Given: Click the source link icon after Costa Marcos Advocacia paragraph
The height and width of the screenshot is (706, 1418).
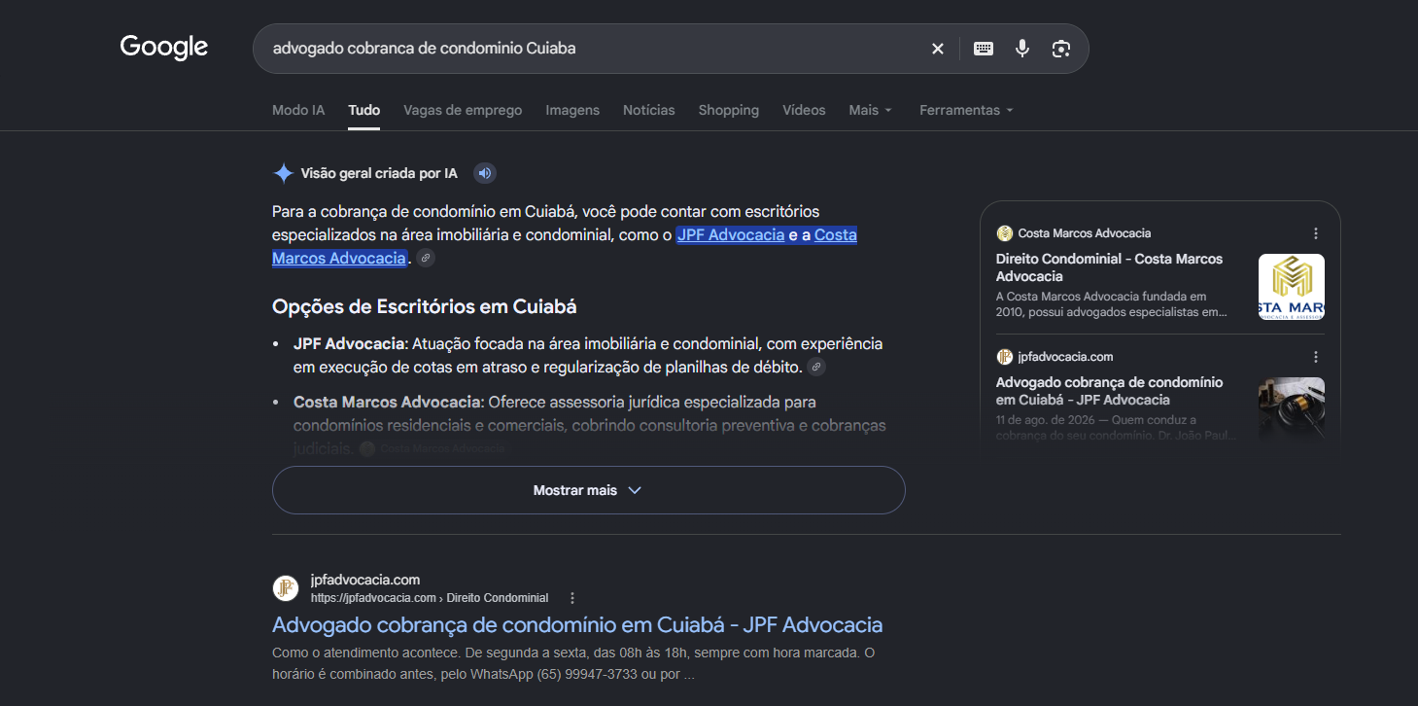Looking at the screenshot, I should [x=426, y=259].
